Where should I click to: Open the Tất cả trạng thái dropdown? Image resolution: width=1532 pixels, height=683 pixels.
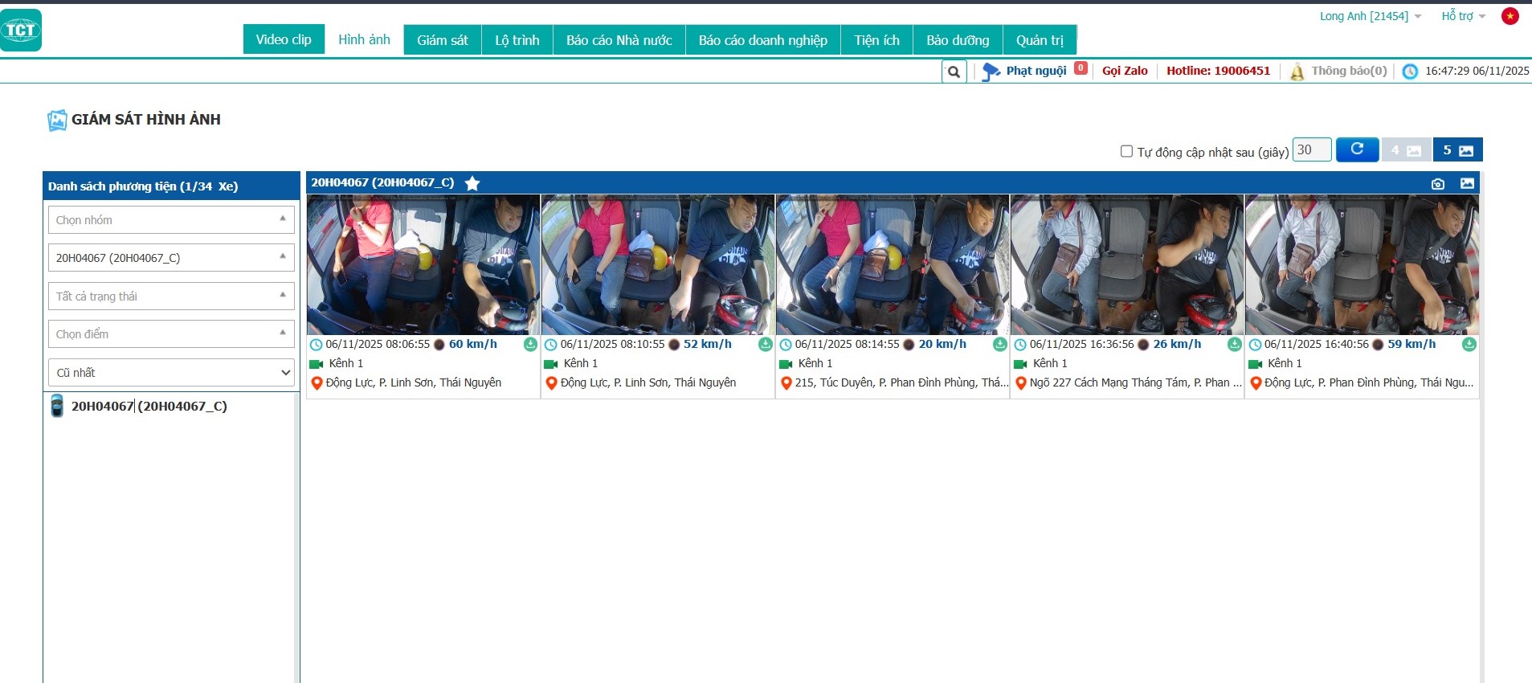coord(171,297)
